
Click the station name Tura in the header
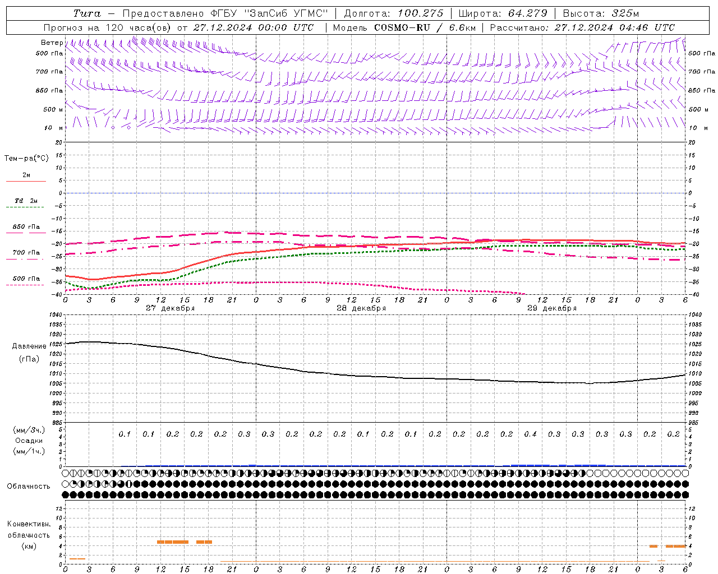click(x=86, y=13)
